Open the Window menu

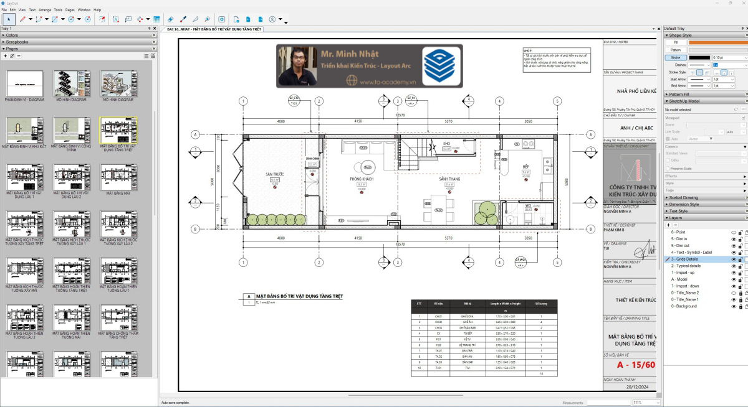click(84, 10)
